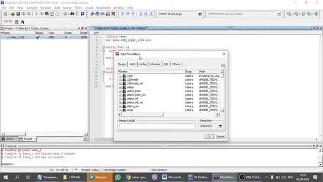Click the first blue step arrow icon
Image resolution: width=323 pixels, height=182 pixels.
[x=123, y=14]
